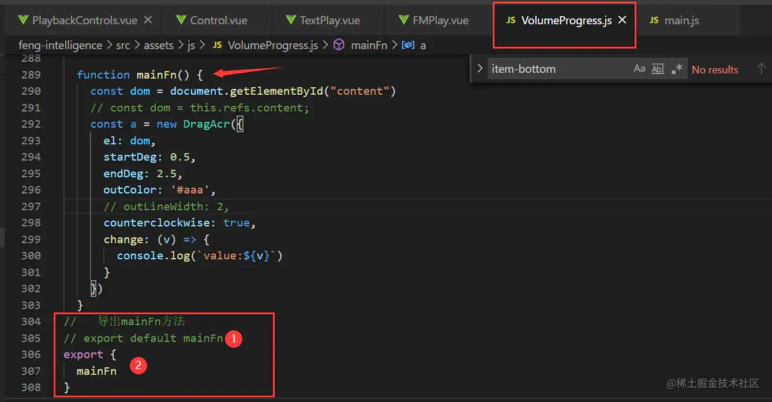Click 'console.log' on line 300
The image size is (772, 402).
153,255
